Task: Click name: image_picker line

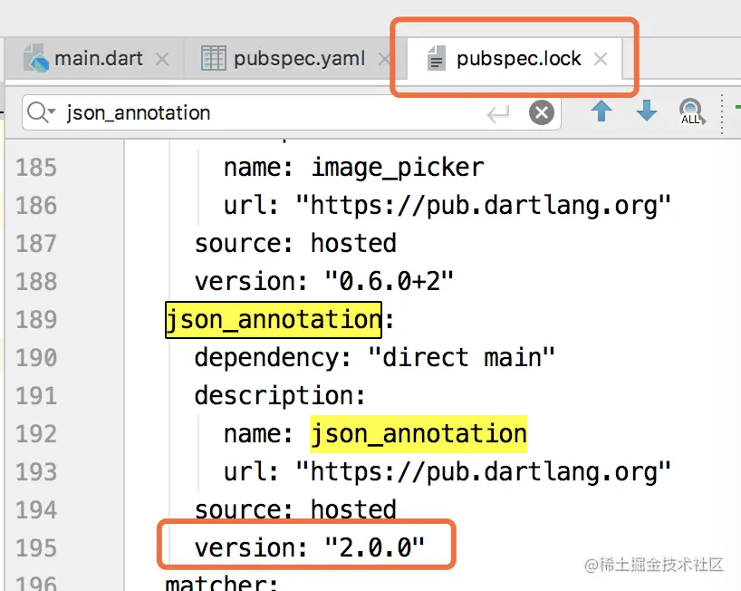Action: [354, 168]
